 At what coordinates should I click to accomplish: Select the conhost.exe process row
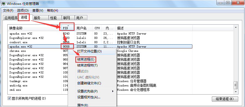tap(100, 42)
